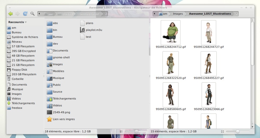The height and width of the screenshot is (138, 260).
Task: Click the Awesome_LOST_Illustrations breadcrumb
Action: coord(210,14)
